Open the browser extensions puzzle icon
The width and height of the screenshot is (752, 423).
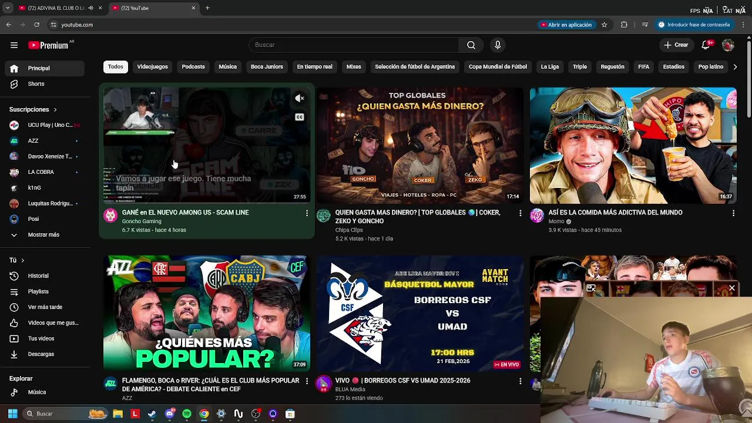[x=624, y=25]
